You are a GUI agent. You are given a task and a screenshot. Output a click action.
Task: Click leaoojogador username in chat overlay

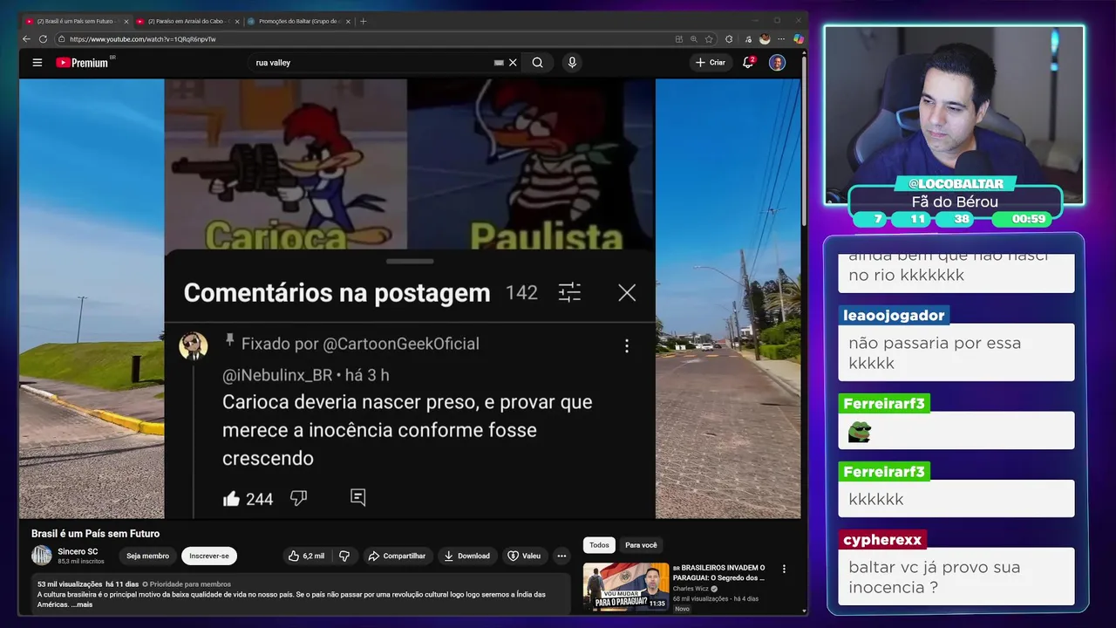[894, 315]
